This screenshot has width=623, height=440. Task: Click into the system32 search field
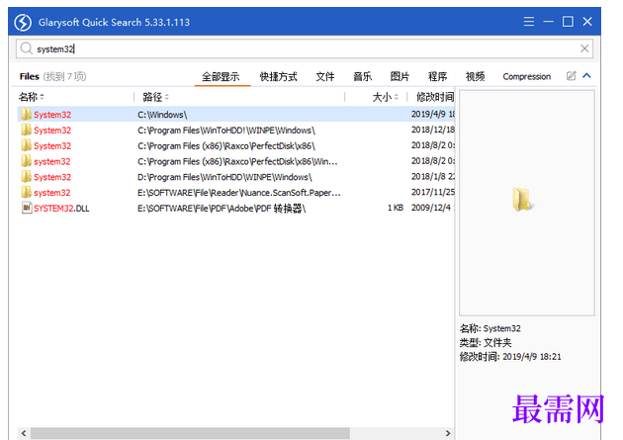304,48
